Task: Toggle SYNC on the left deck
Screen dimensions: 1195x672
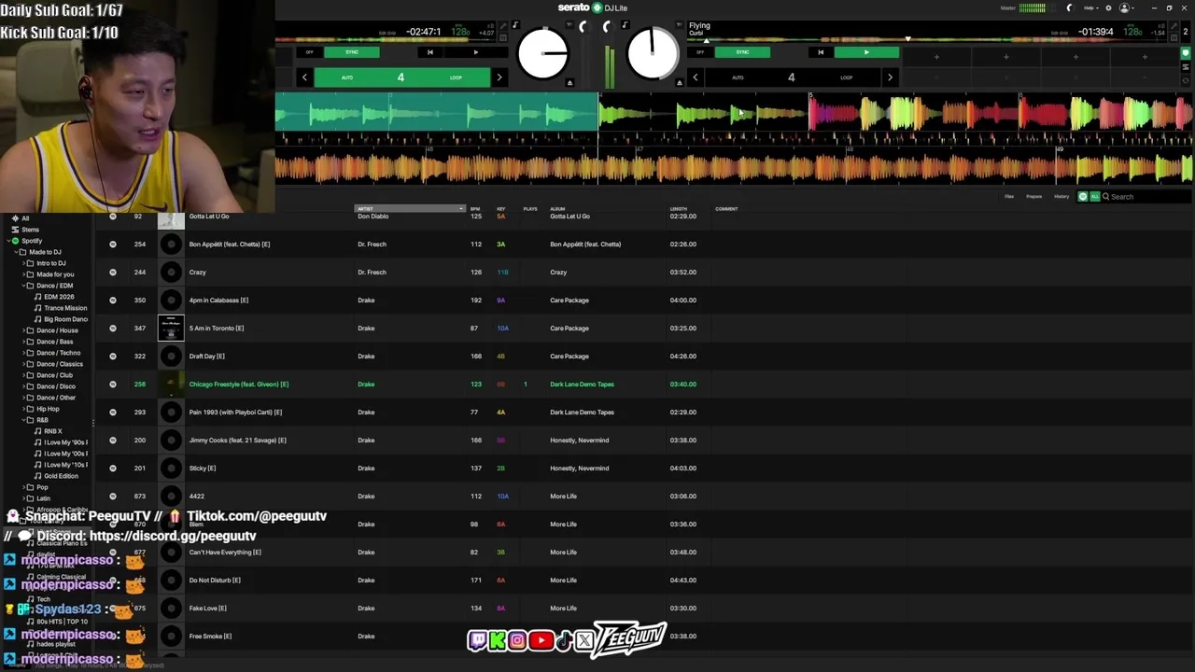Action: pyautogui.click(x=352, y=52)
